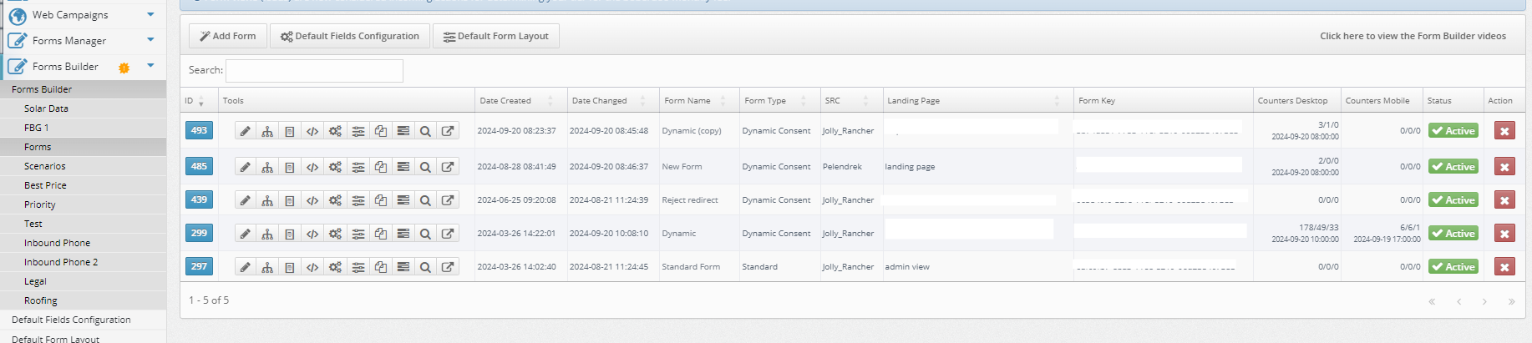The height and width of the screenshot is (343, 1532).
Task: Select Best Price in the sidebar
Action: tap(45, 185)
